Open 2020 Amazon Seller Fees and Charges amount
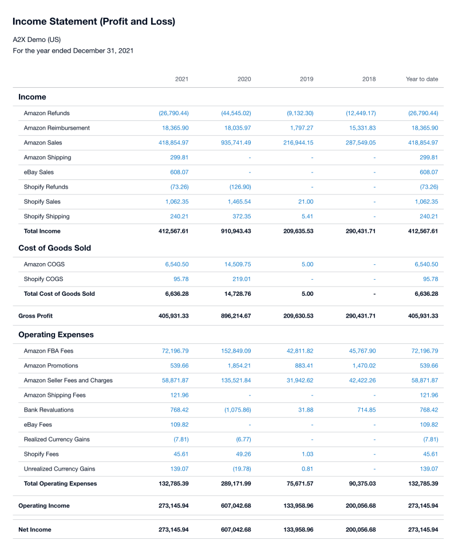The width and height of the screenshot is (458, 548). pos(236,381)
